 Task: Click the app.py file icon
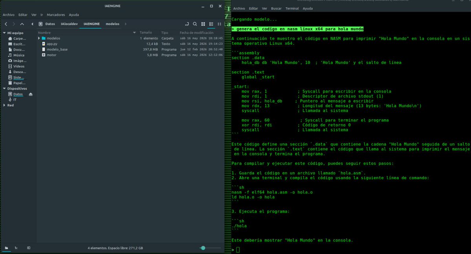44,44
